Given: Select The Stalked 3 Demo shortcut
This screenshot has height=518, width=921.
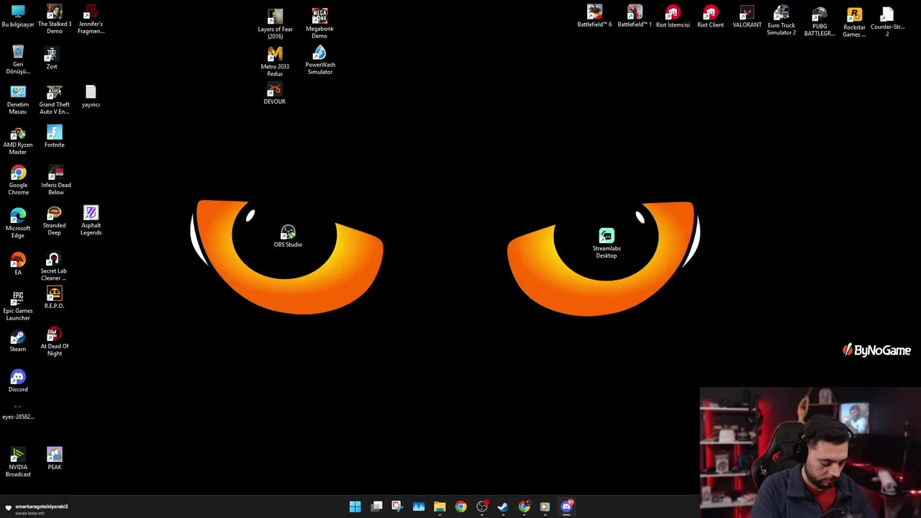Looking at the screenshot, I should (54, 19).
